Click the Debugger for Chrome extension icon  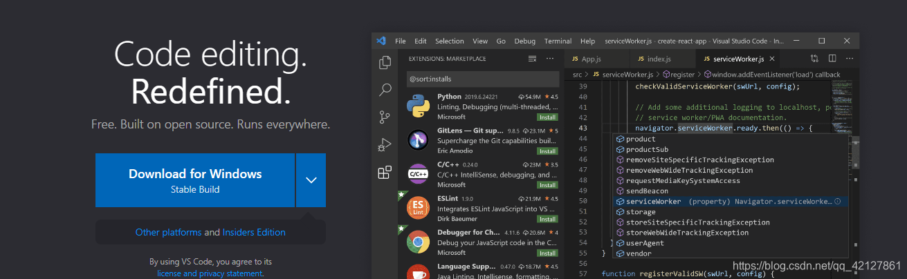point(419,242)
